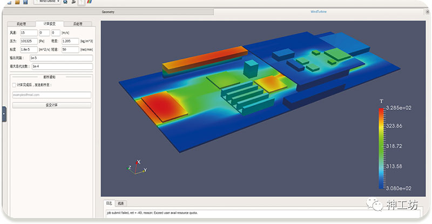
Task: Open the WindTurbine project dropdown
Action: click(x=47, y=2)
